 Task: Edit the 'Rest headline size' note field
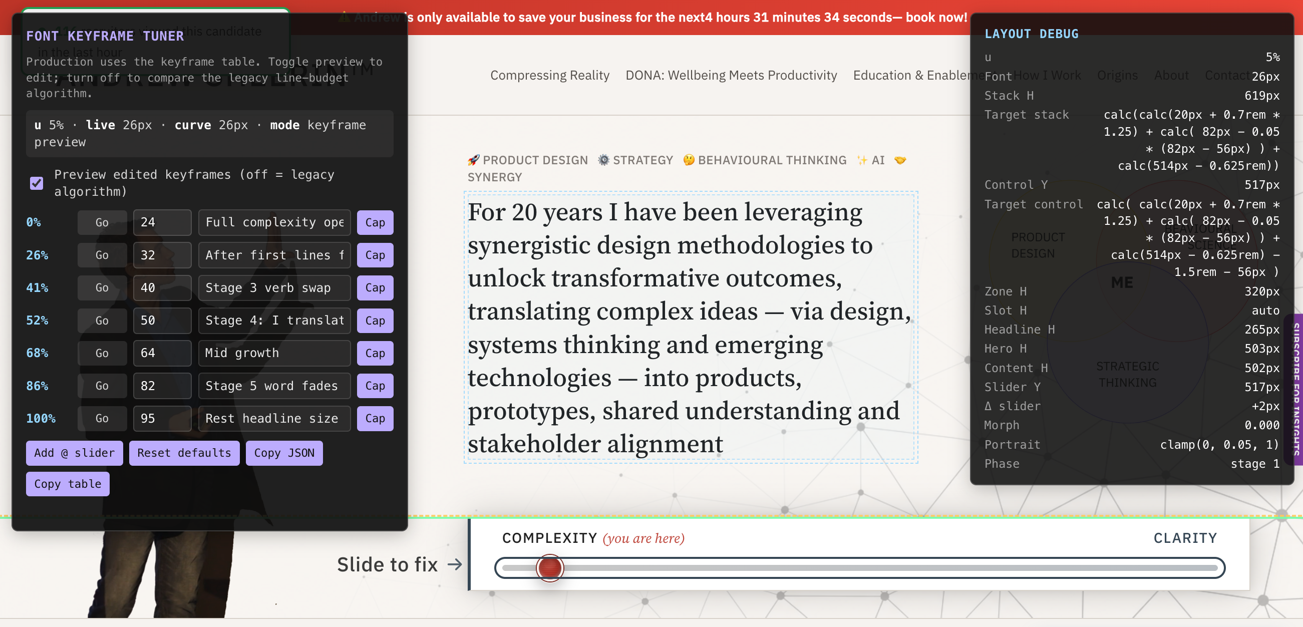coord(274,419)
